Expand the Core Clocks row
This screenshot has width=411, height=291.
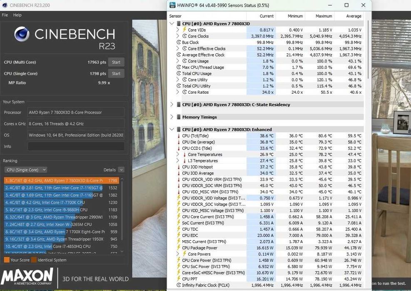[x=178, y=36]
